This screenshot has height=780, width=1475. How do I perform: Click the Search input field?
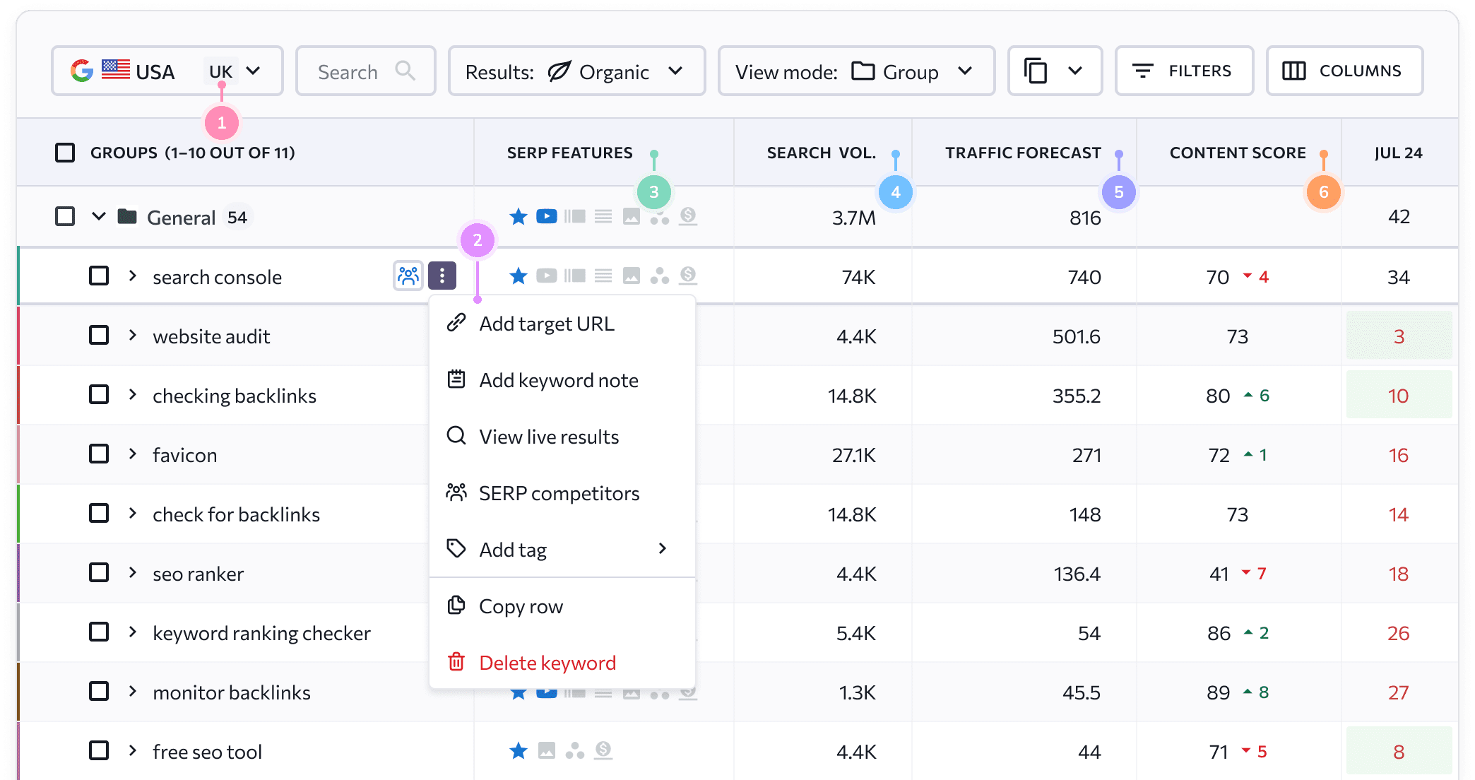365,71
